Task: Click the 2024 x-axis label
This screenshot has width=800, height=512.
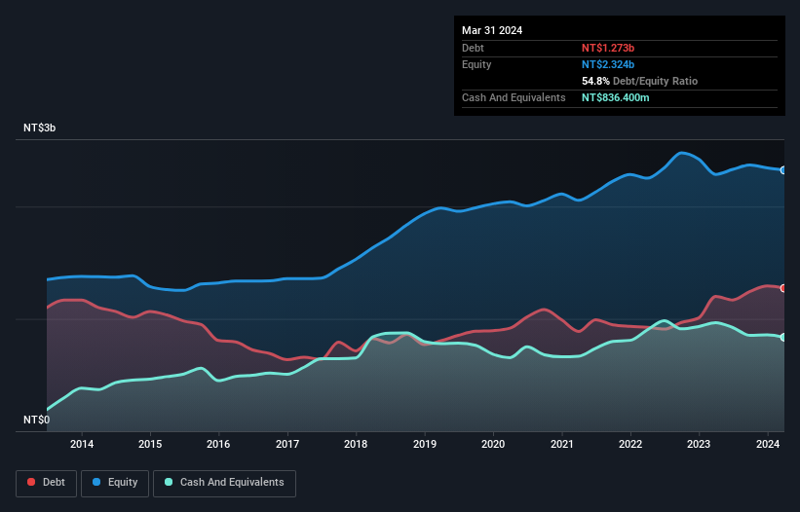Action: pyautogui.click(x=767, y=444)
